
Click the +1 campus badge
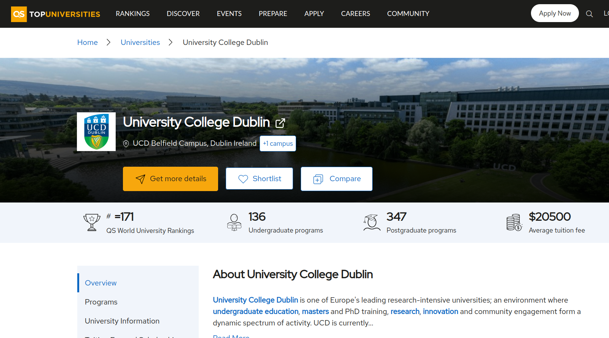pos(278,143)
